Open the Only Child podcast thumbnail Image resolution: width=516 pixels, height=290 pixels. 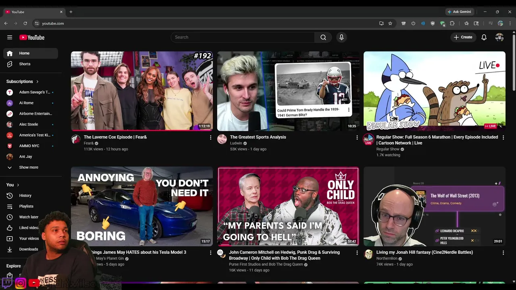pos(288,206)
